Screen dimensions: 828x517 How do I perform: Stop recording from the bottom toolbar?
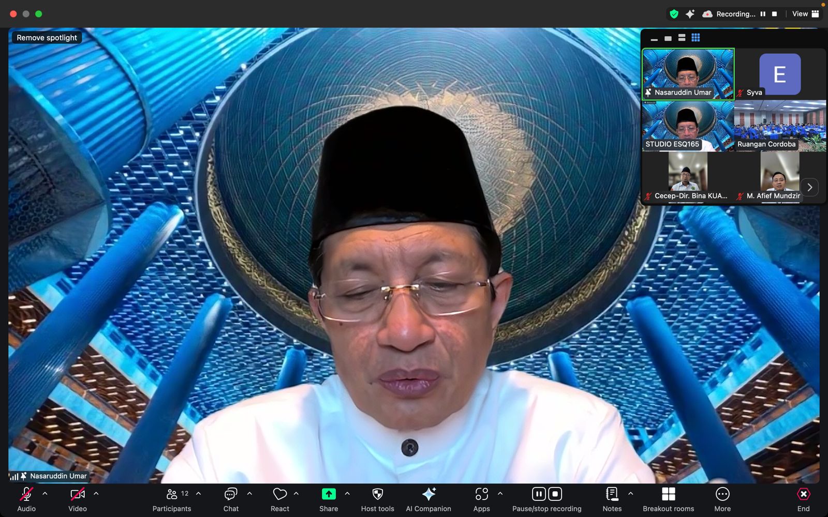[555, 494]
